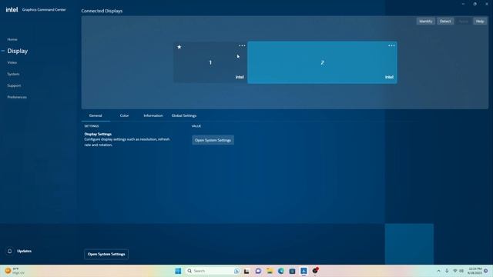This screenshot has height=277, width=493.
Task: Open the weather widget on taskbar
Action: [x=15, y=271]
